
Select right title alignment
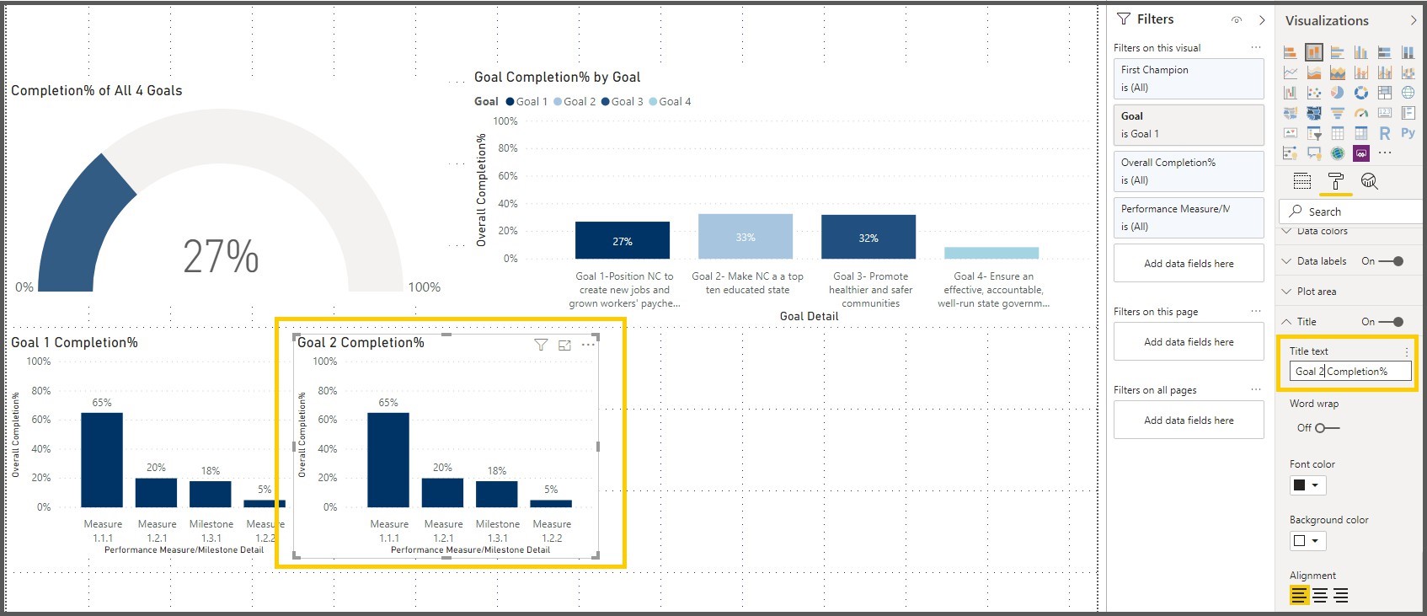click(1340, 596)
